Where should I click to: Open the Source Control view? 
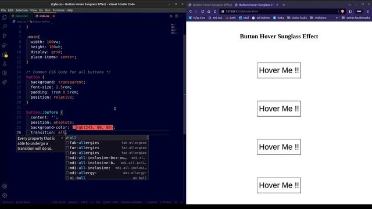[x=5, y=36]
